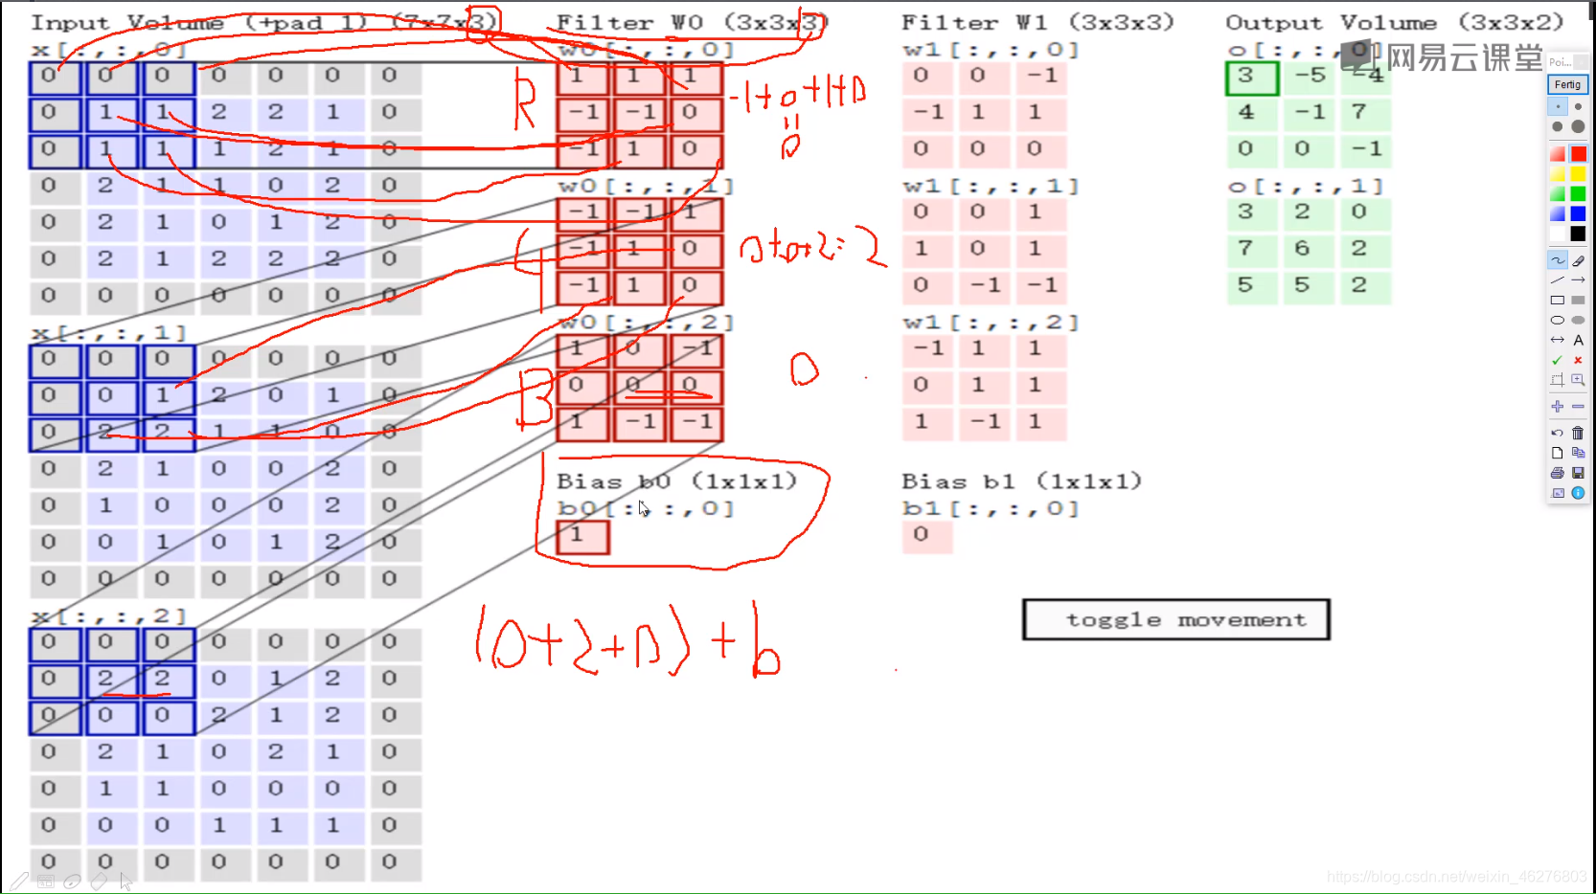The image size is (1596, 894).
Task: Select the filled ellipse tool
Action: pyautogui.click(x=1578, y=320)
